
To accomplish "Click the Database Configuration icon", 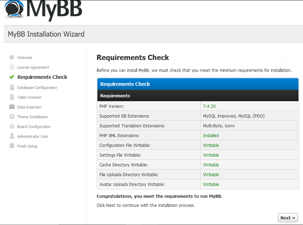I will tap(12, 88).
